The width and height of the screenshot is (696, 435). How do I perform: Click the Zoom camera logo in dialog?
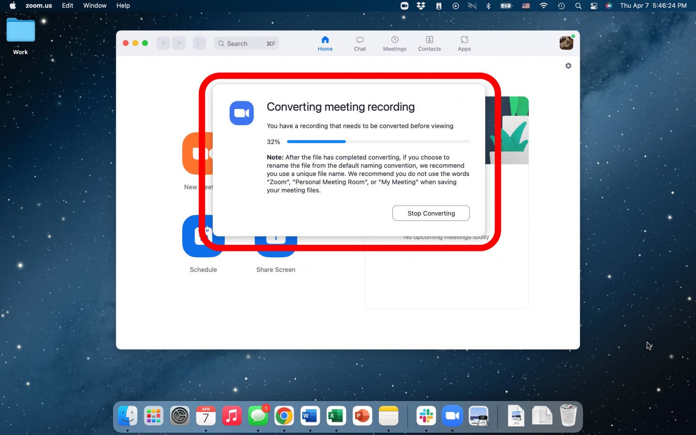tap(241, 113)
